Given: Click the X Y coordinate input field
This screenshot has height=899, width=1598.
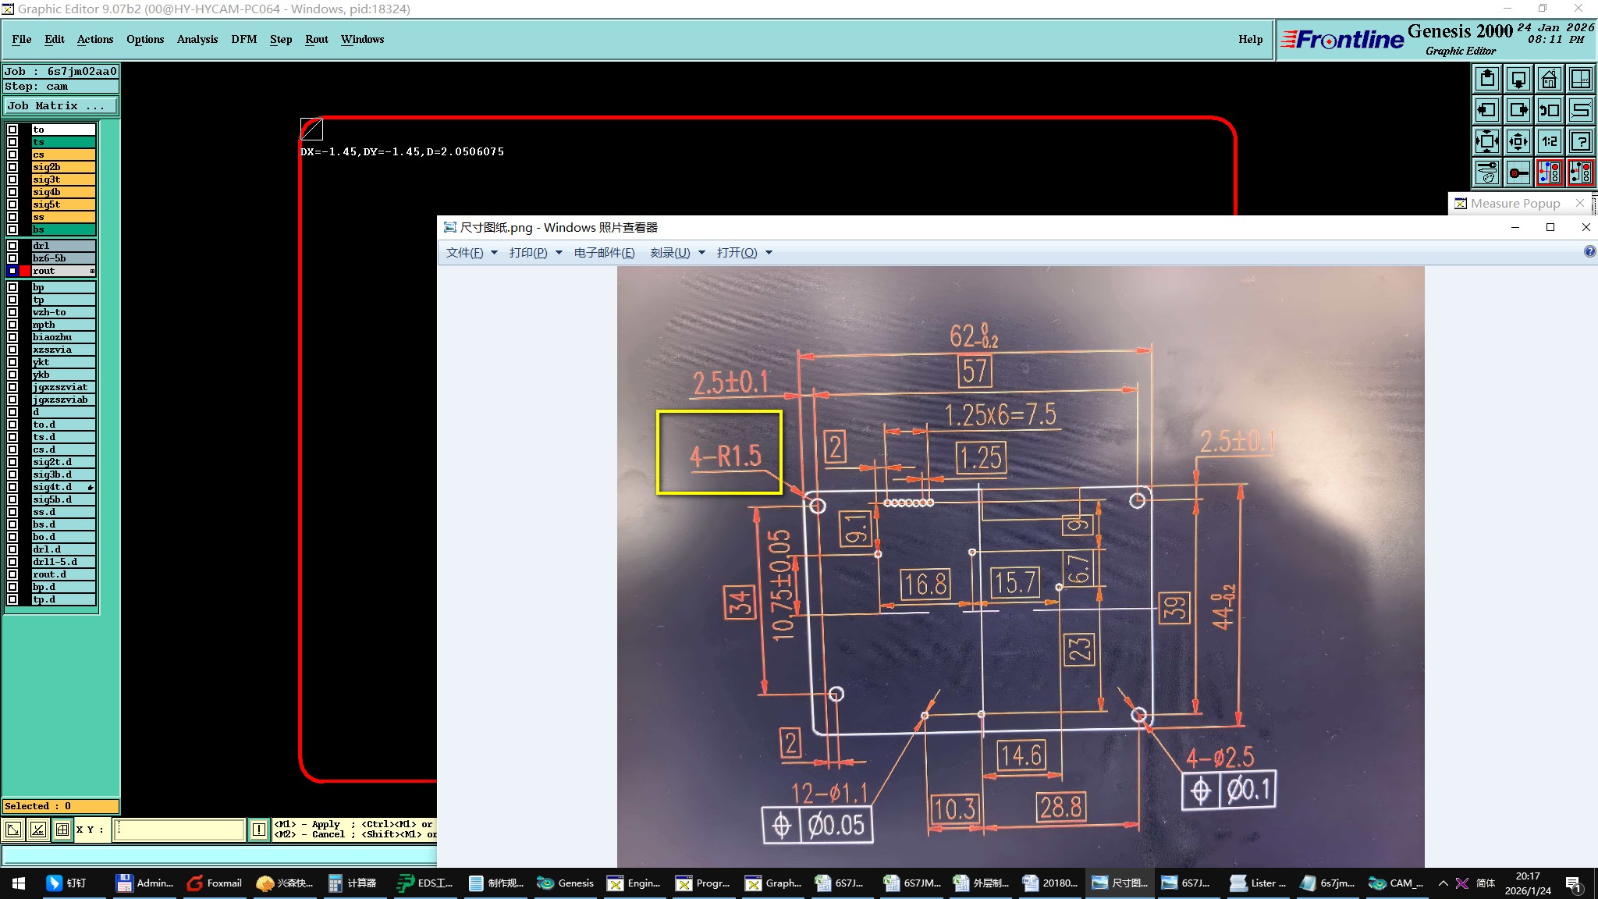Looking at the screenshot, I should (179, 830).
